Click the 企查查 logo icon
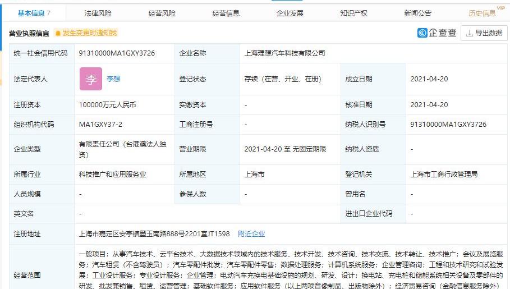The width and height of the screenshot is (510, 289). (422, 33)
